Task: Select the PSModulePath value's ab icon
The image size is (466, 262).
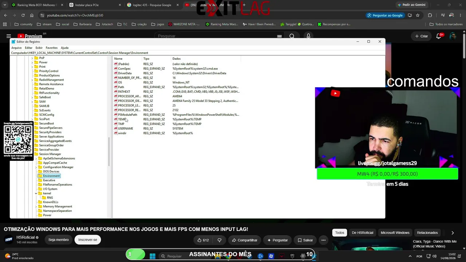Action: tap(116, 115)
